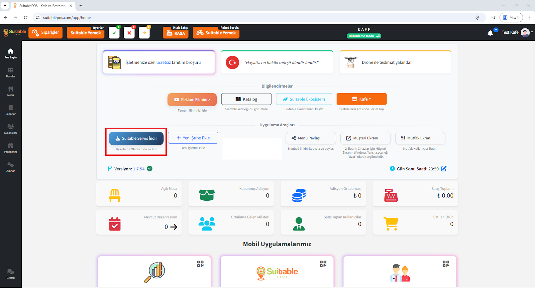Explore Suitable Ekosistem button
This screenshot has width=535, height=288.
point(304,99)
